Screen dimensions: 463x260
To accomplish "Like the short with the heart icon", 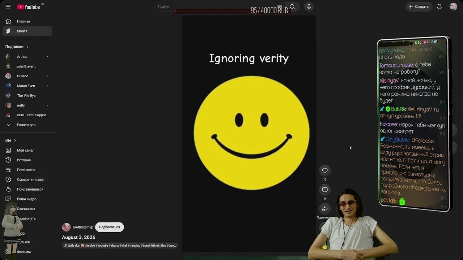I will tap(325, 171).
